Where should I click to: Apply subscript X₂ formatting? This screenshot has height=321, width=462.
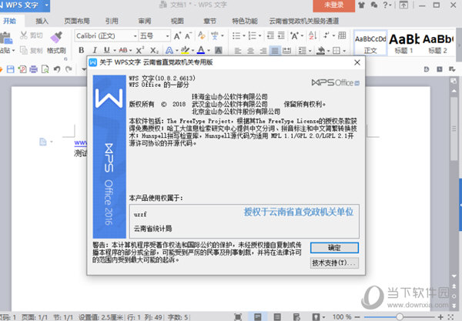tap(154, 50)
